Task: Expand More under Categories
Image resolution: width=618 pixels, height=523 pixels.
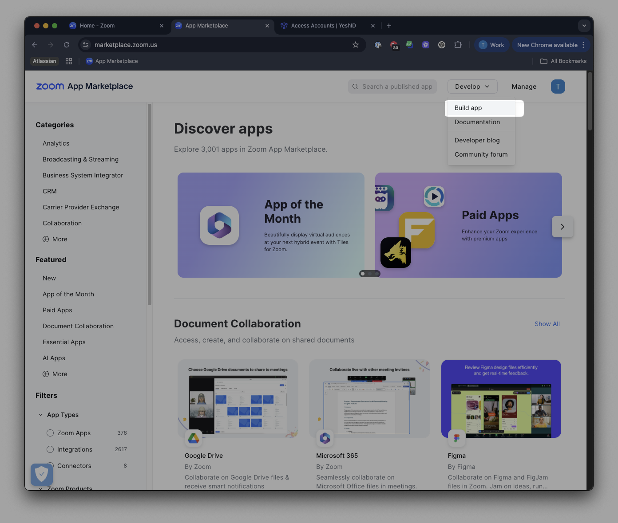Action: tap(55, 239)
